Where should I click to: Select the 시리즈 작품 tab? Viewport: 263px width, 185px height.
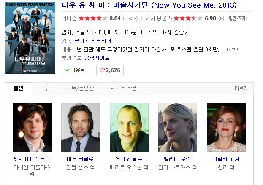pos(124,88)
